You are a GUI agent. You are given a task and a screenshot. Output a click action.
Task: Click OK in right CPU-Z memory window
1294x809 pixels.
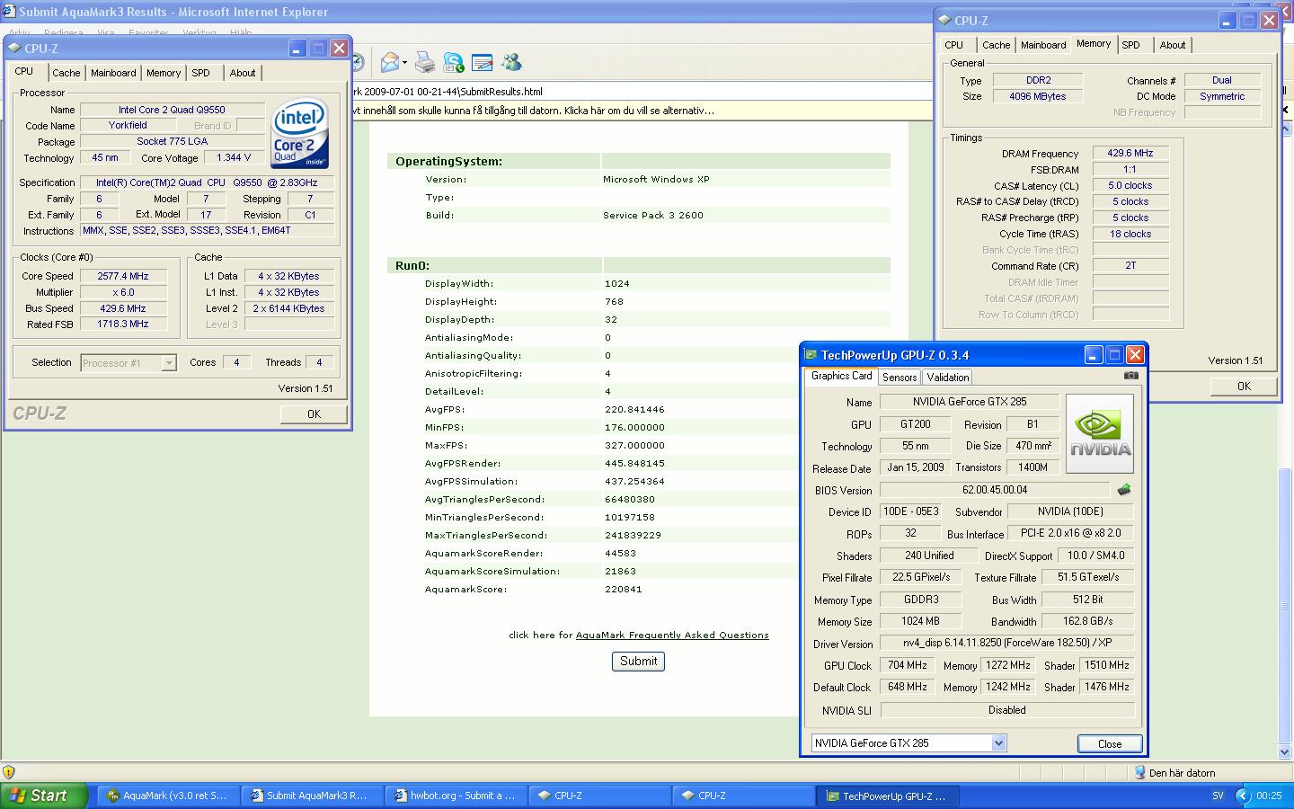tap(1244, 386)
